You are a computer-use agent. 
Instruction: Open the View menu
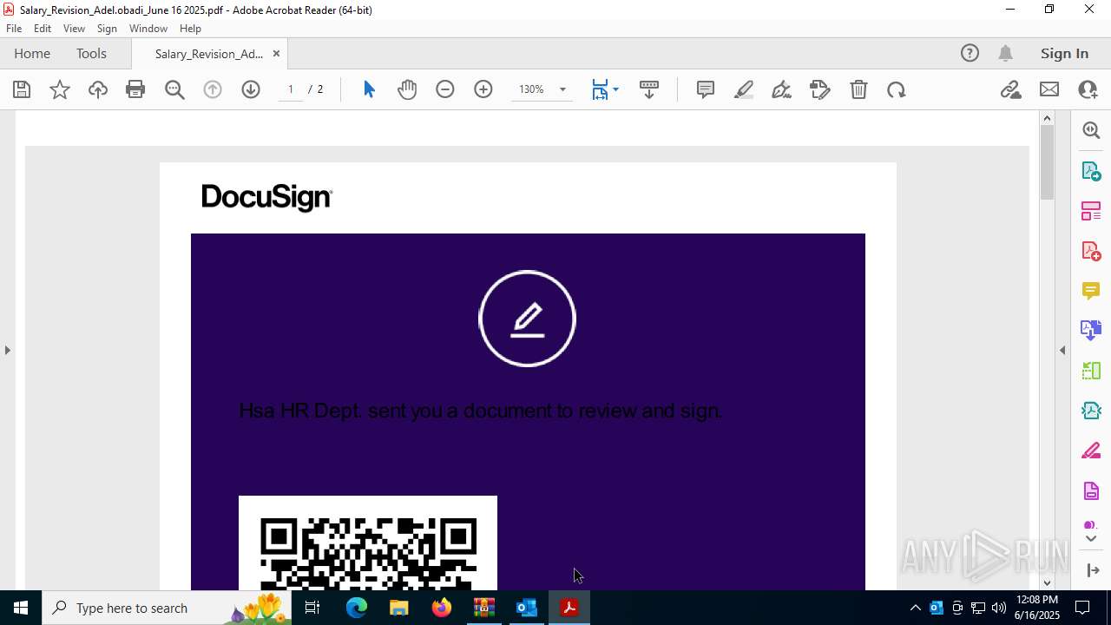click(x=74, y=29)
